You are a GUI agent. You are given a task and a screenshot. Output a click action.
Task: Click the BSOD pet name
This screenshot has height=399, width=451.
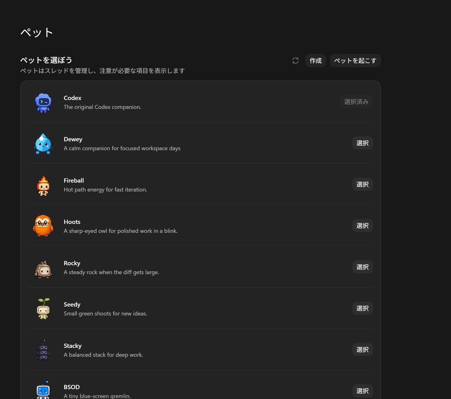(x=71, y=387)
